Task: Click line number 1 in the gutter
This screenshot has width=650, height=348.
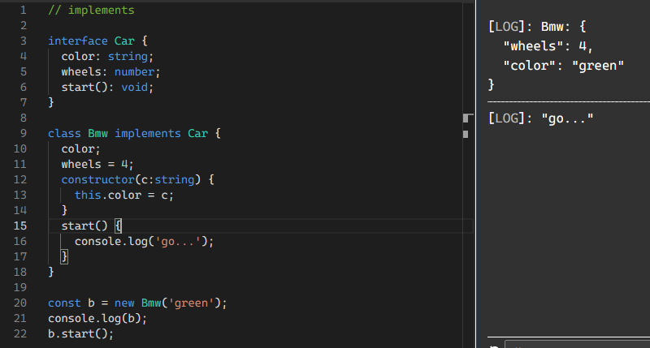Action: (24, 10)
